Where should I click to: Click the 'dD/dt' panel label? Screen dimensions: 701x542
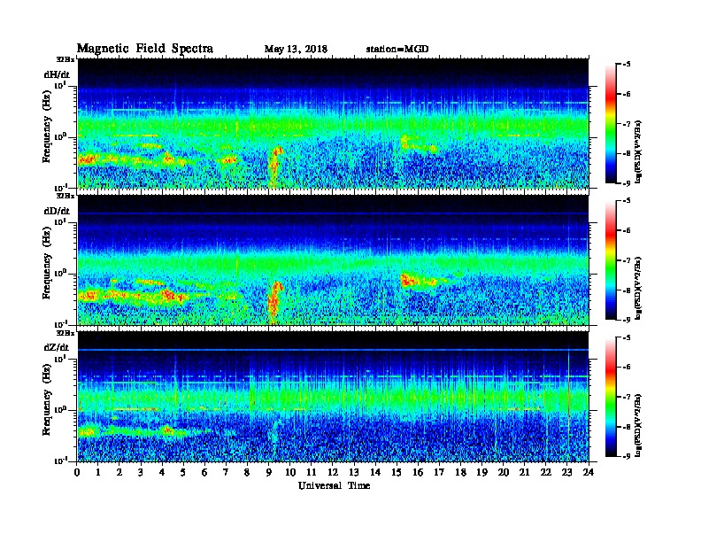[57, 211]
